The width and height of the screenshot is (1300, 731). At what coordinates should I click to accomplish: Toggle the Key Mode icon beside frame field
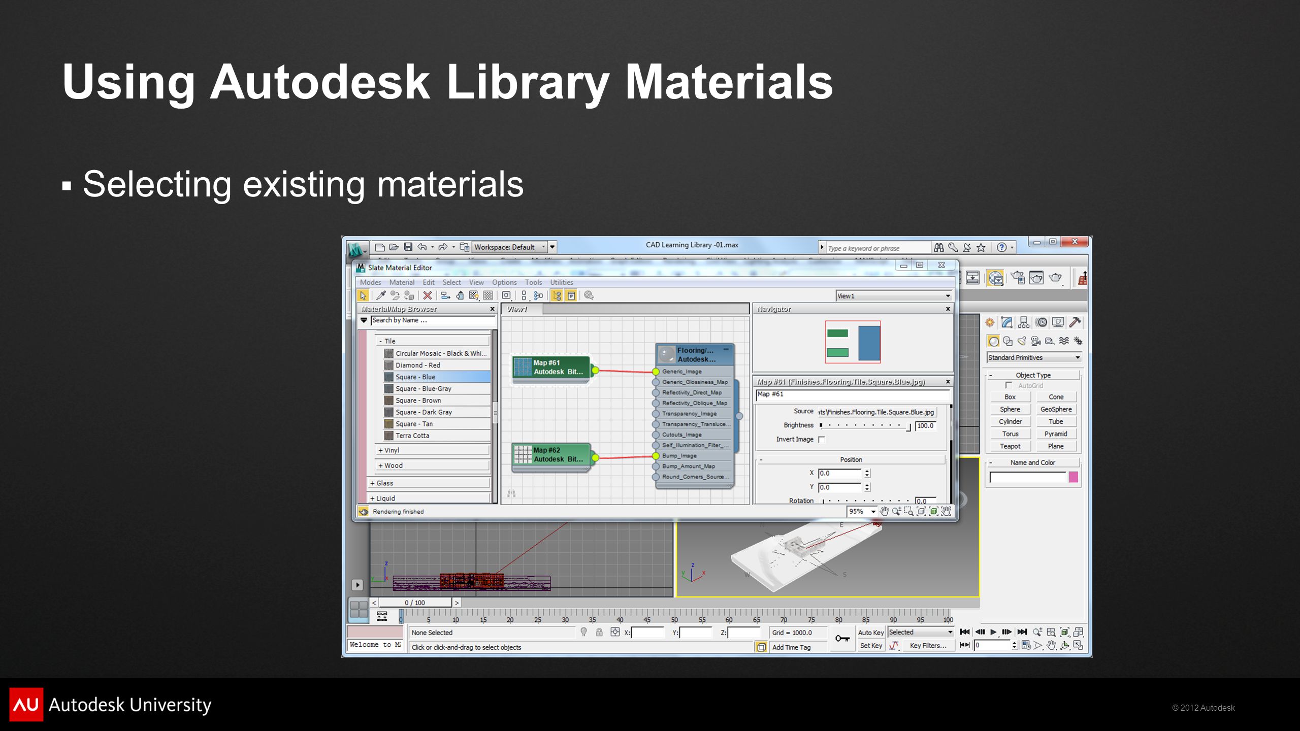965,645
